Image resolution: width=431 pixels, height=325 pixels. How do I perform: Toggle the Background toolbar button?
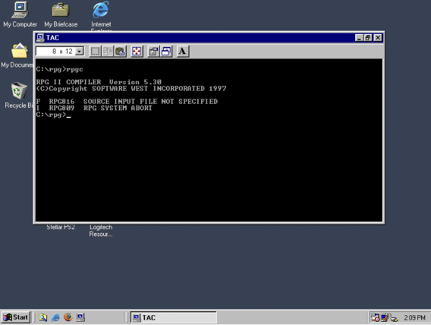pyautogui.click(x=167, y=51)
